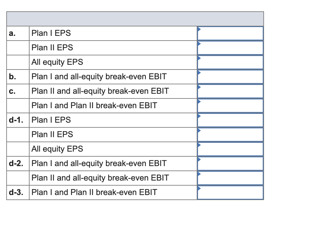Click the marker beside d-1 Plan I EPS box
This screenshot has width=330, height=229.
pos(199,116)
